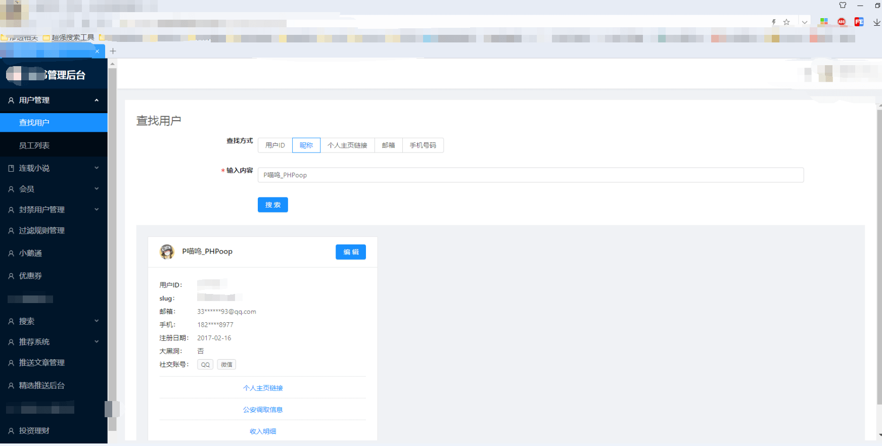Open the 收入明细 link
The height and width of the screenshot is (446, 882).
tap(263, 431)
